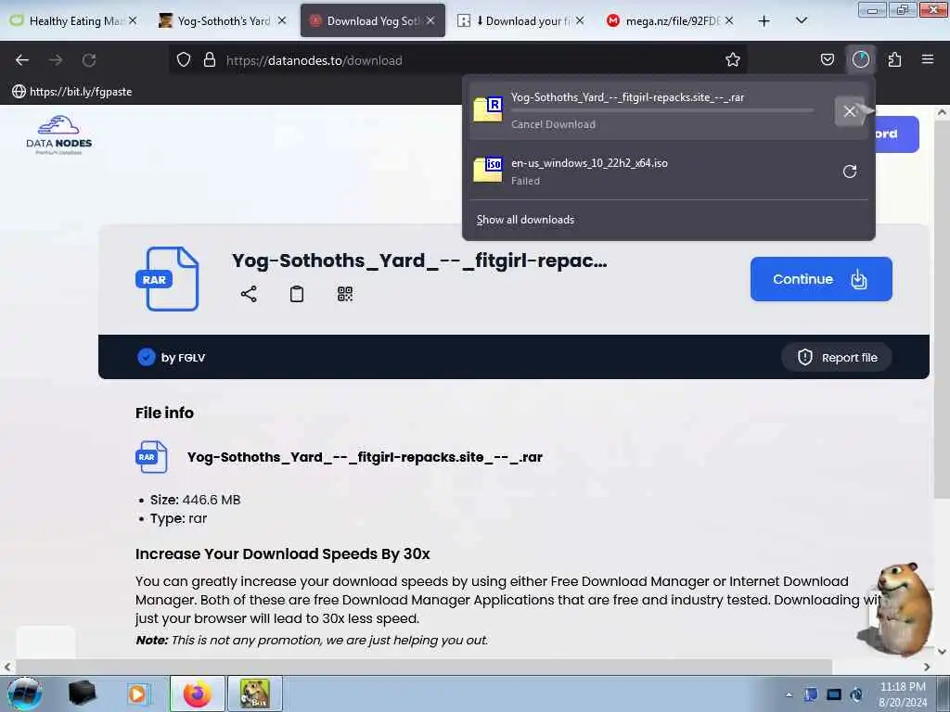
Task: Switch to the mega.nz file tab
Action: coord(671,21)
